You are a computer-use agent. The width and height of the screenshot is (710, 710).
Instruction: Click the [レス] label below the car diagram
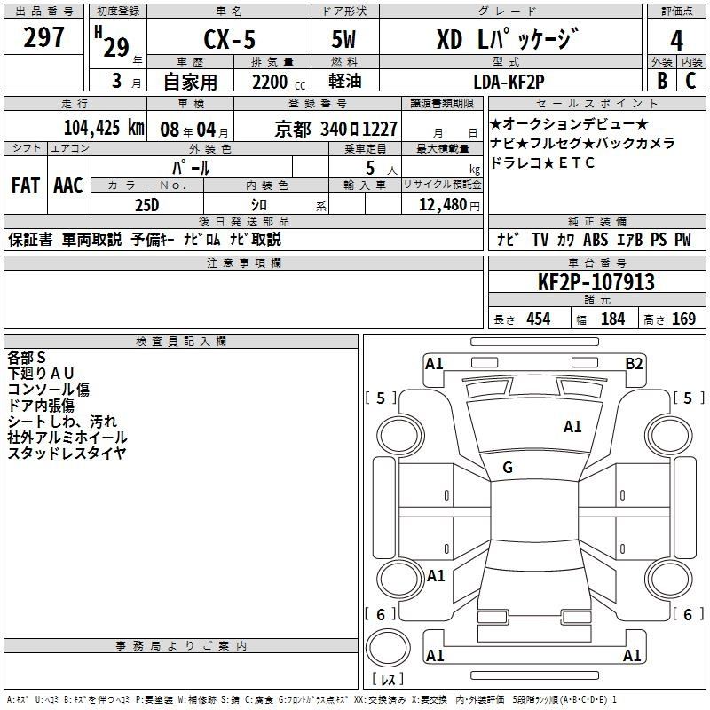pyautogui.click(x=388, y=680)
